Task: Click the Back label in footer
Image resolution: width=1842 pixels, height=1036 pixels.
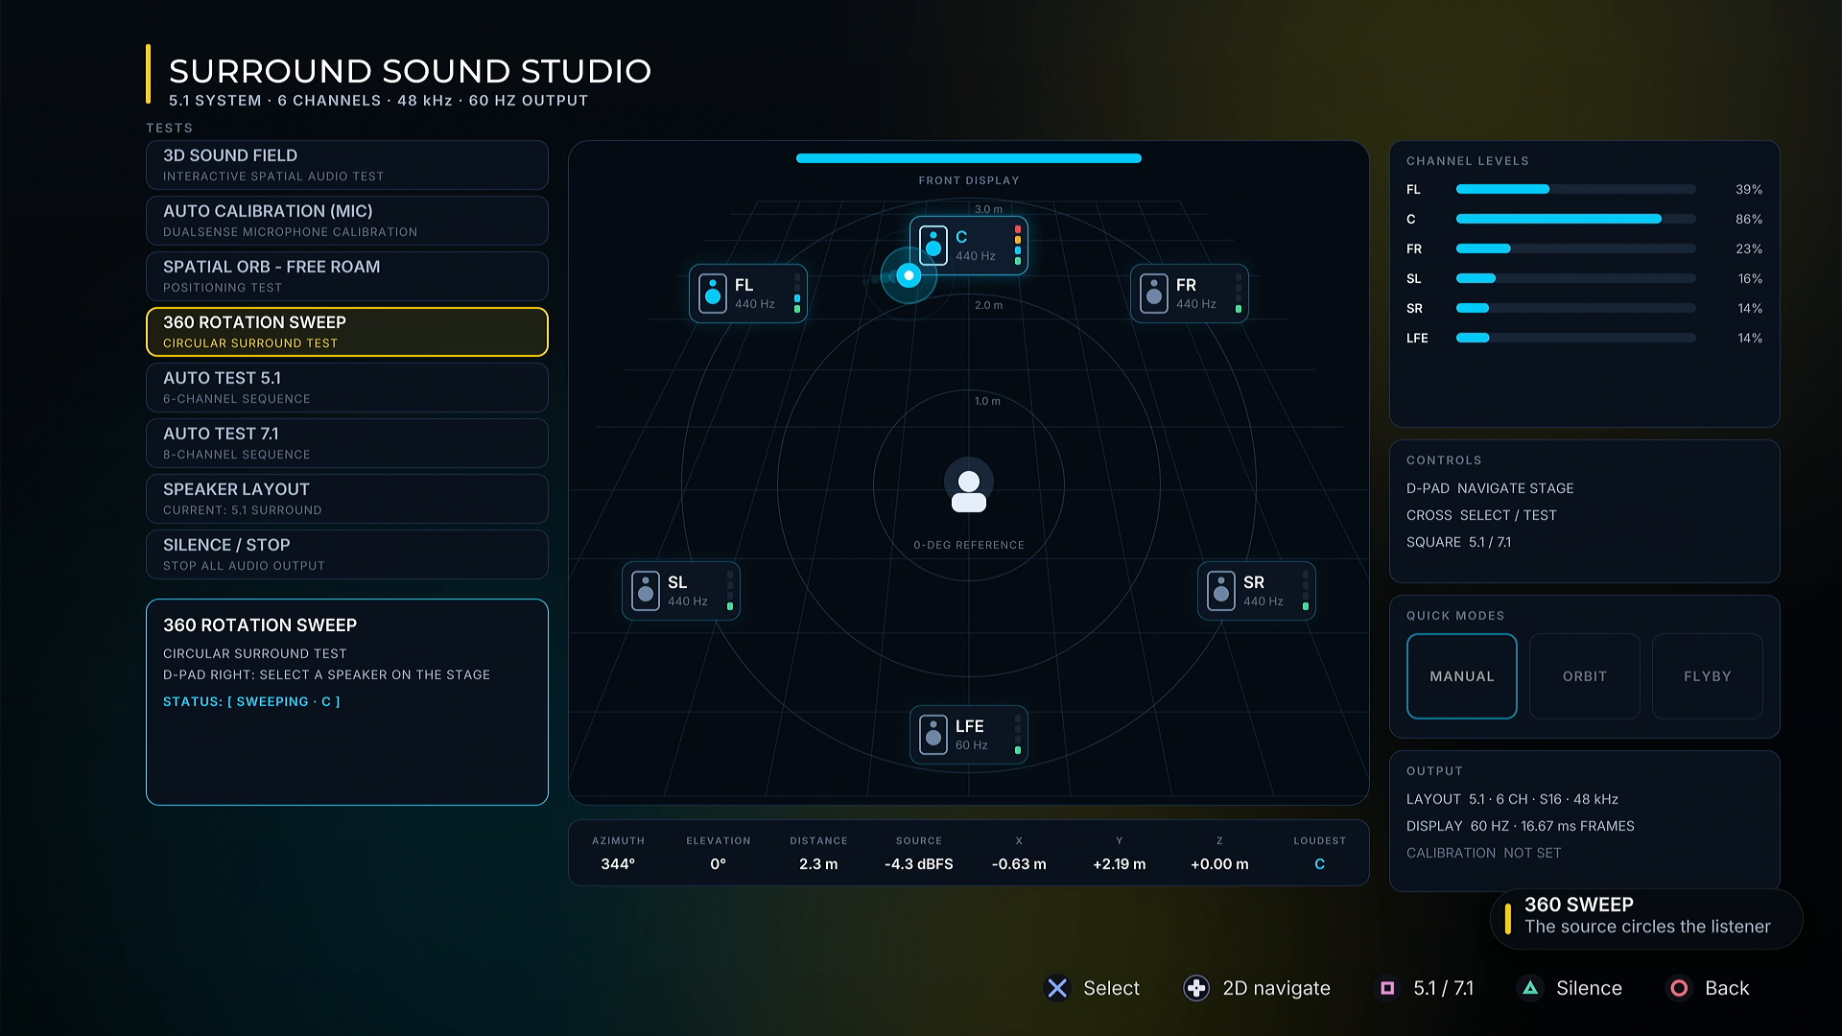Action: point(1727,988)
